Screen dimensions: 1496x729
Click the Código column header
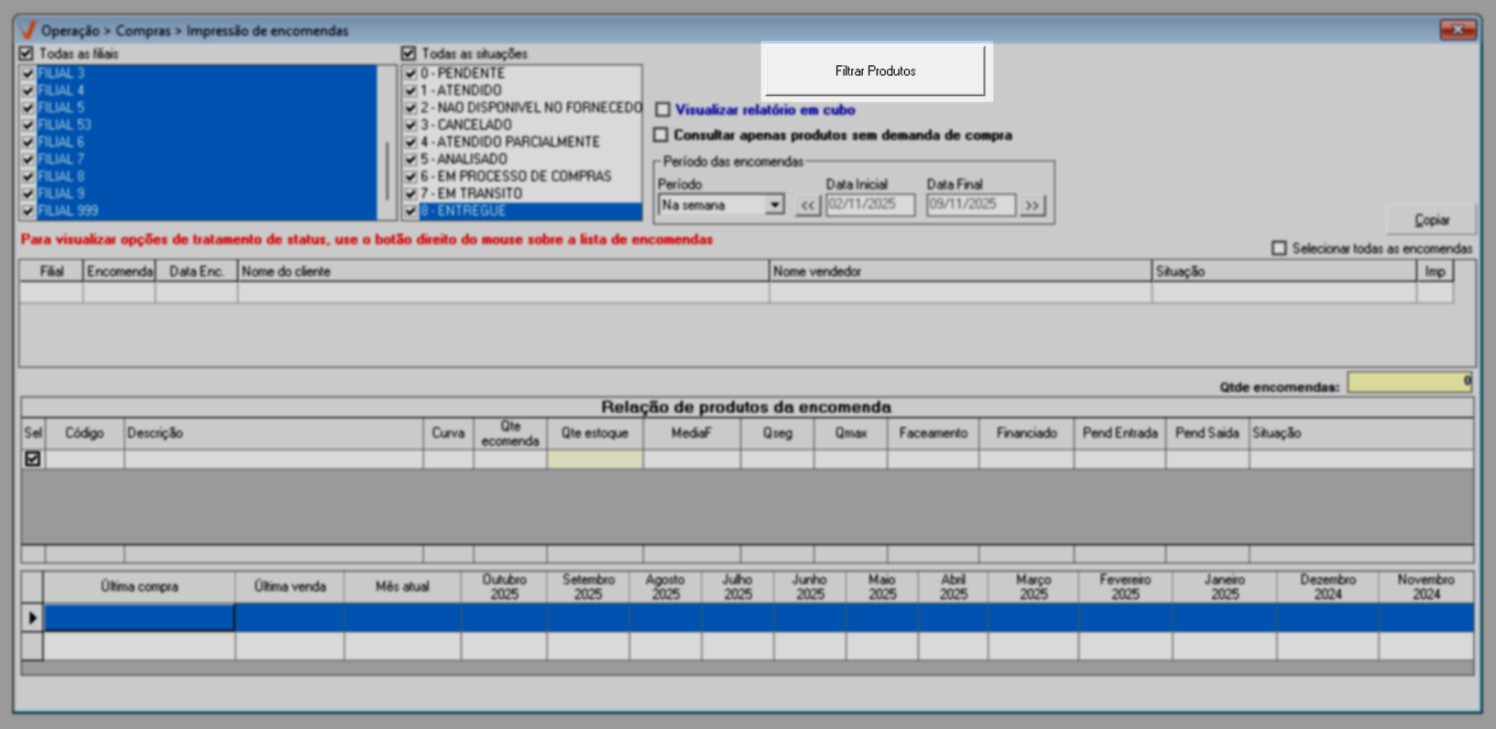[84, 433]
